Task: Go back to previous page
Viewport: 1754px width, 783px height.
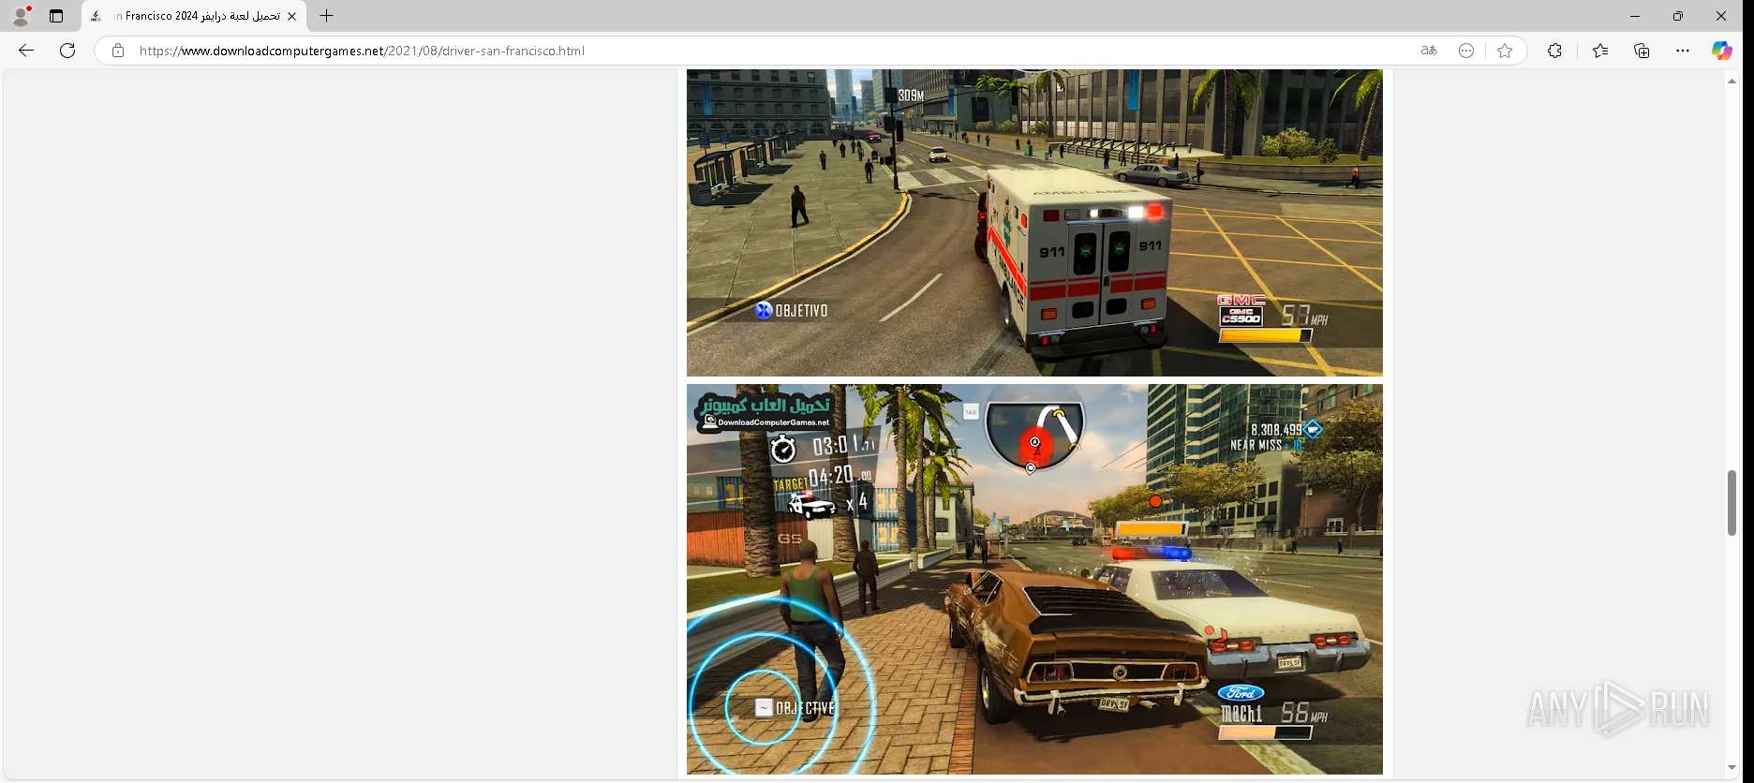Action: pyautogui.click(x=26, y=51)
